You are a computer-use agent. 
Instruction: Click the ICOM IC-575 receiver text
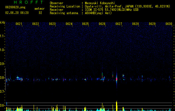[x=112, y=10]
